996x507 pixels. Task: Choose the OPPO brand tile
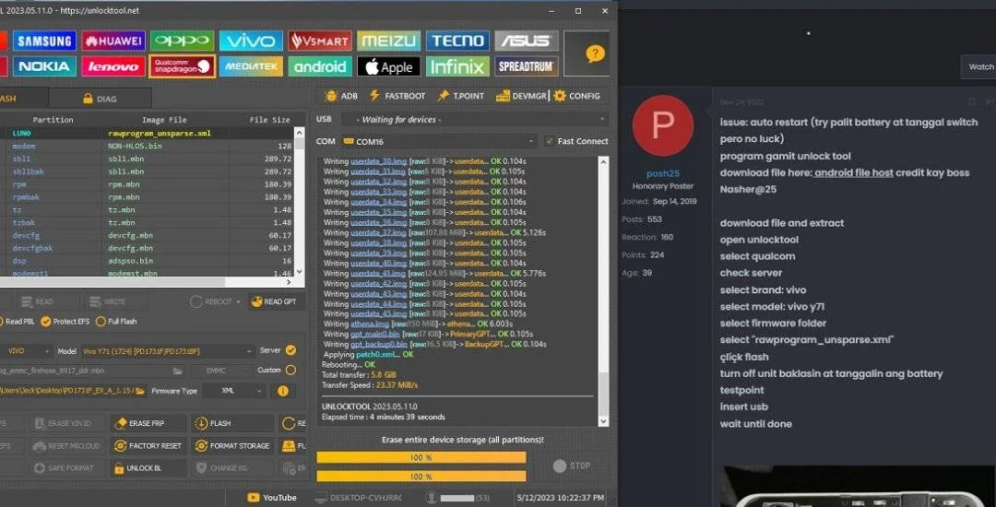pyautogui.click(x=183, y=41)
